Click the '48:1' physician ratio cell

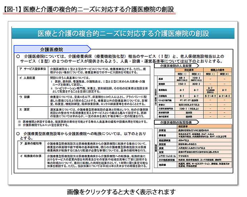click(182, 79)
